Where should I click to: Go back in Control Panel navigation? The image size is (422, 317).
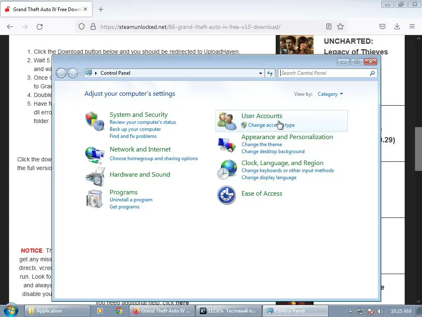[x=61, y=73]
